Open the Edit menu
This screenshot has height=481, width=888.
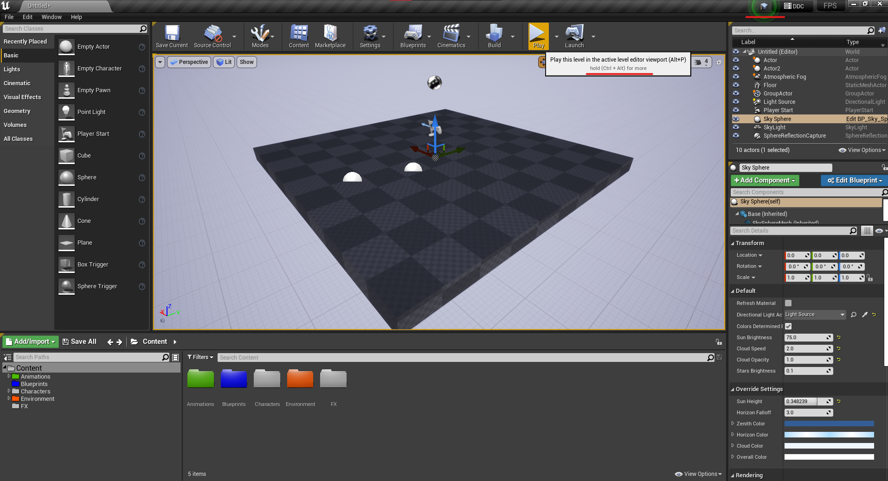(x=28, y=17)
